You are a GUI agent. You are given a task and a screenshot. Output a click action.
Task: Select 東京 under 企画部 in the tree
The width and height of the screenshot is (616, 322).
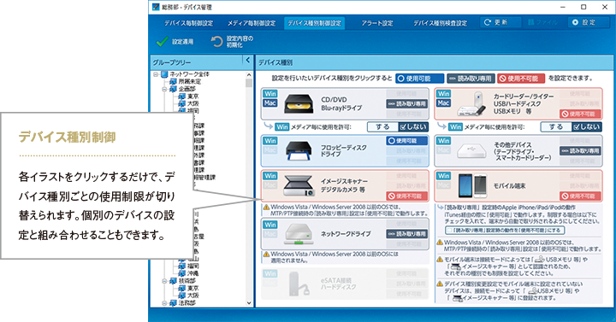(x=192, y=97)
